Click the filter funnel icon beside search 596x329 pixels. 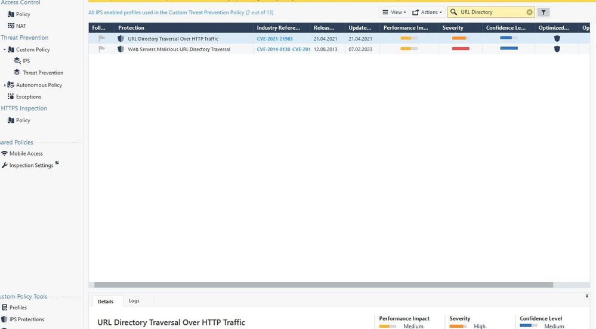(543, 12)
